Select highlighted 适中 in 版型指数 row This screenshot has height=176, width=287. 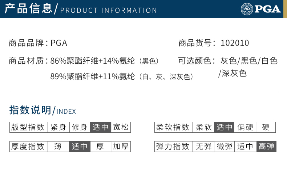click(x=100, y=127)
